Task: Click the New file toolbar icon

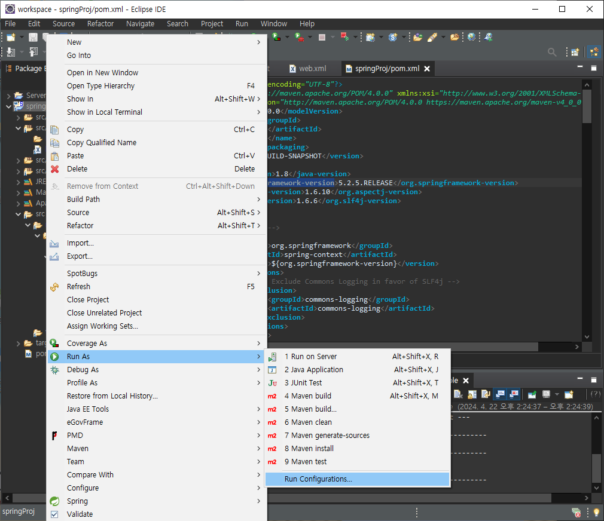Action: click(x=11, y=37)
